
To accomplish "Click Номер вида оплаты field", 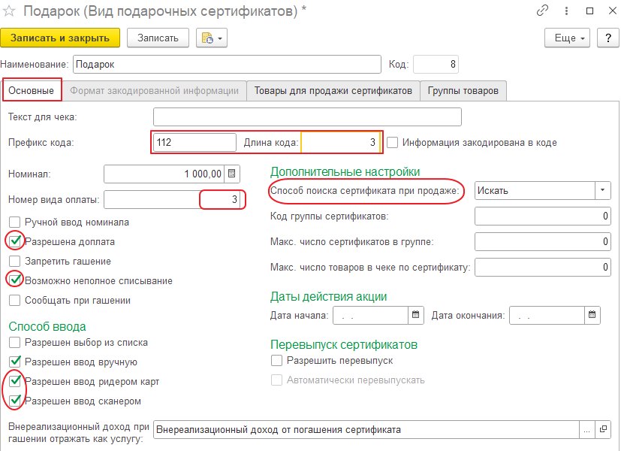I will pos(172,199).
